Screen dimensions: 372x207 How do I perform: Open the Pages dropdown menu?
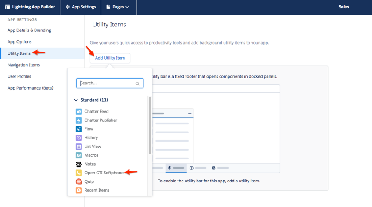click(x=117, y=7)
